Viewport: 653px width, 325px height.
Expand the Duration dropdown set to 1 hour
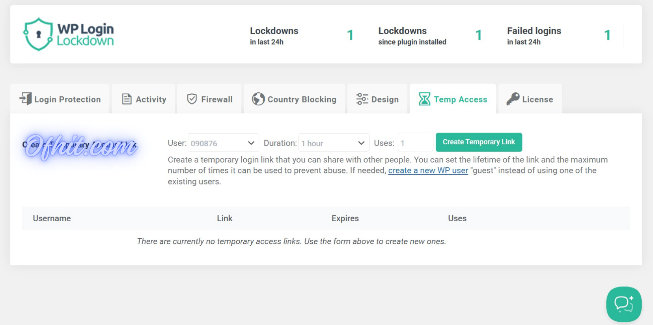[x=334, y=143]
